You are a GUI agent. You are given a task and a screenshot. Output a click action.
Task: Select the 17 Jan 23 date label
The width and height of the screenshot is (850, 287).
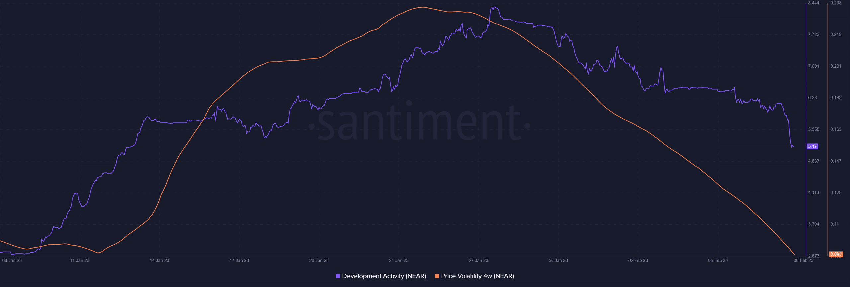pos(239,260)
